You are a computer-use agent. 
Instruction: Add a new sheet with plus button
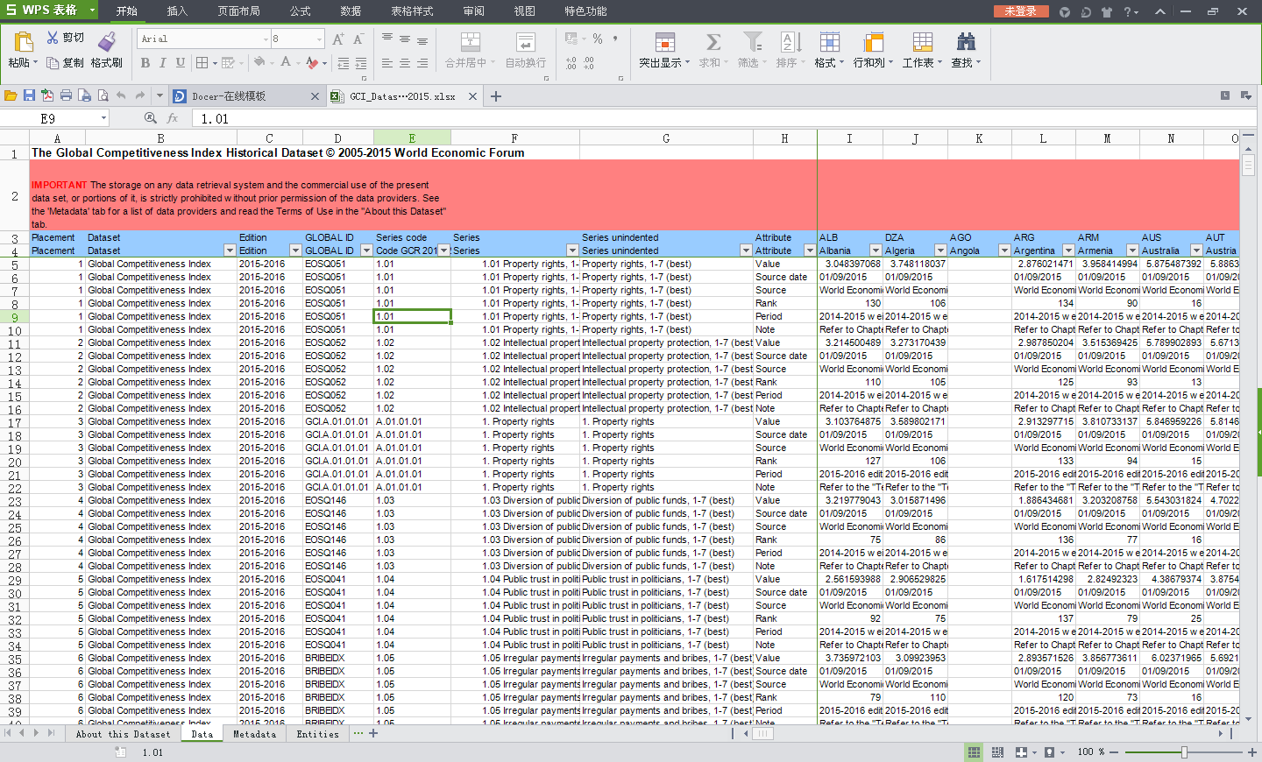tap(373, 733)
